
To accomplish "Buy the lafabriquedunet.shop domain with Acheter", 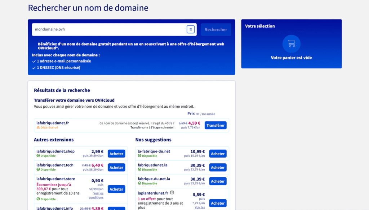I will coord(116,154).
